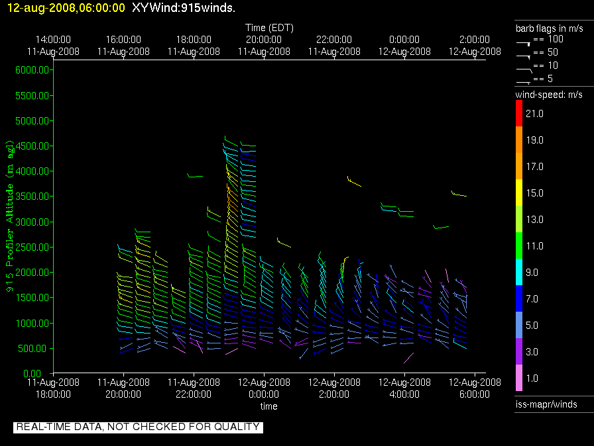Click the 20:00:00 tick on top time axis

264,45
